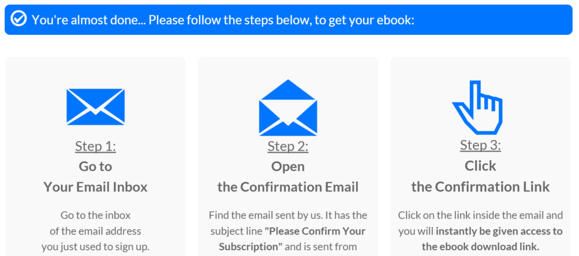The width and height of the screenshot is (579, 256).
Task: Click the 'Go to Your Email Inbox' heading
Action: click(96, 177)
